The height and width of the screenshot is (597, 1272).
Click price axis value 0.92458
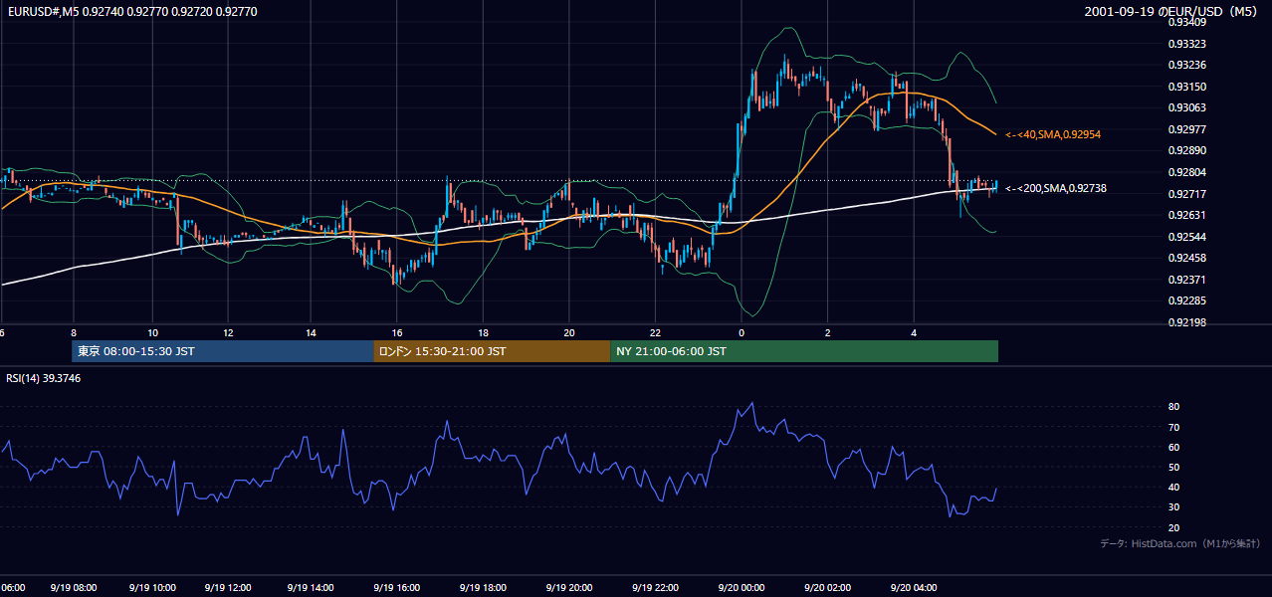tap(1187, 258)
